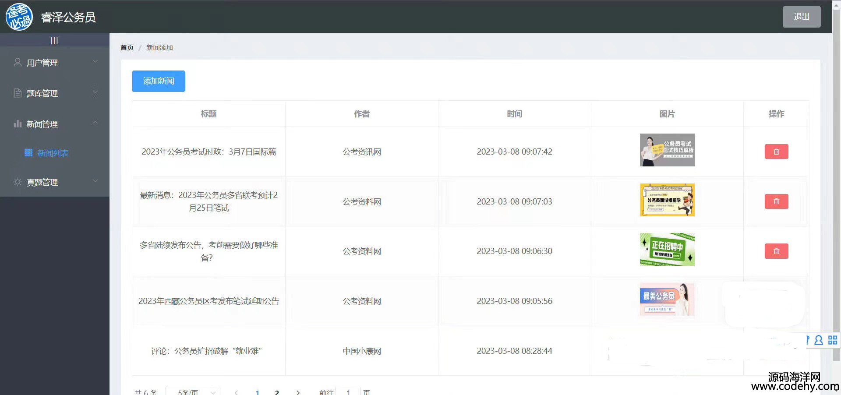The image size is (841, 395).
Task: Open the 最美公务员 thumbnail image
Action: pyautogui.click(x=667, y=299)
